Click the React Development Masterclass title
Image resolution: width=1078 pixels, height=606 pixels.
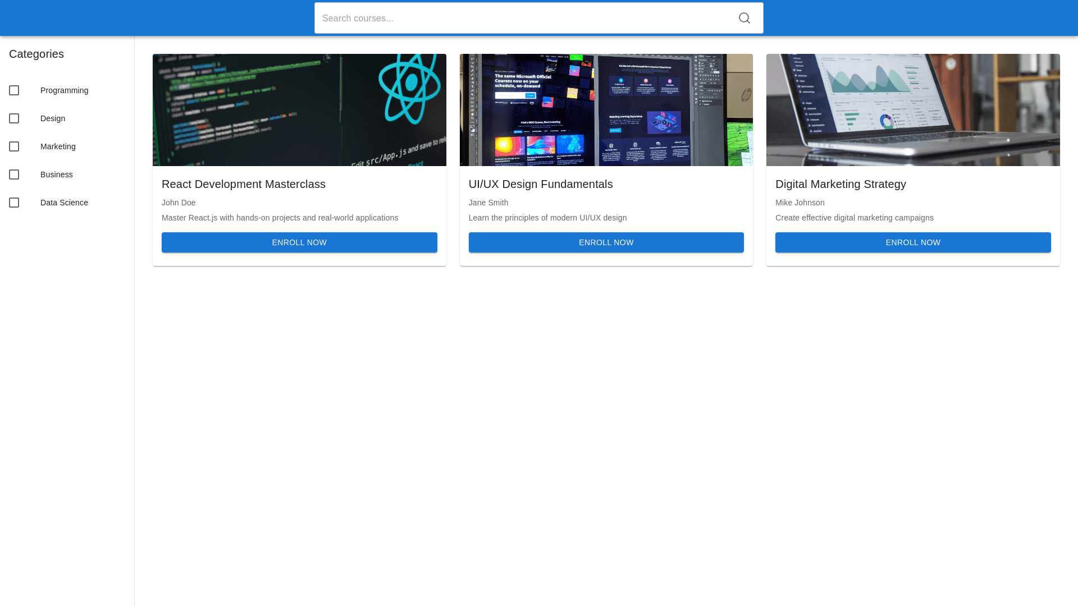(x=243, y=184)
